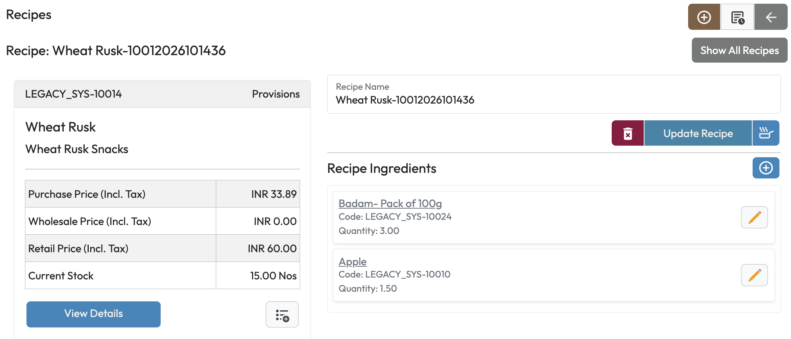Open the Apple ingredient link
Image resolution: width=791 pixels, height=339 pixels.
point(352,262)
